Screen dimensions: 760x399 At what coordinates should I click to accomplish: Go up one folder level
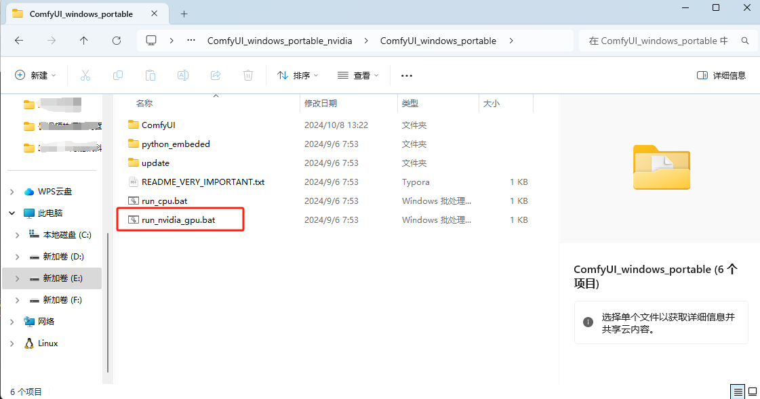coord(84,41)
